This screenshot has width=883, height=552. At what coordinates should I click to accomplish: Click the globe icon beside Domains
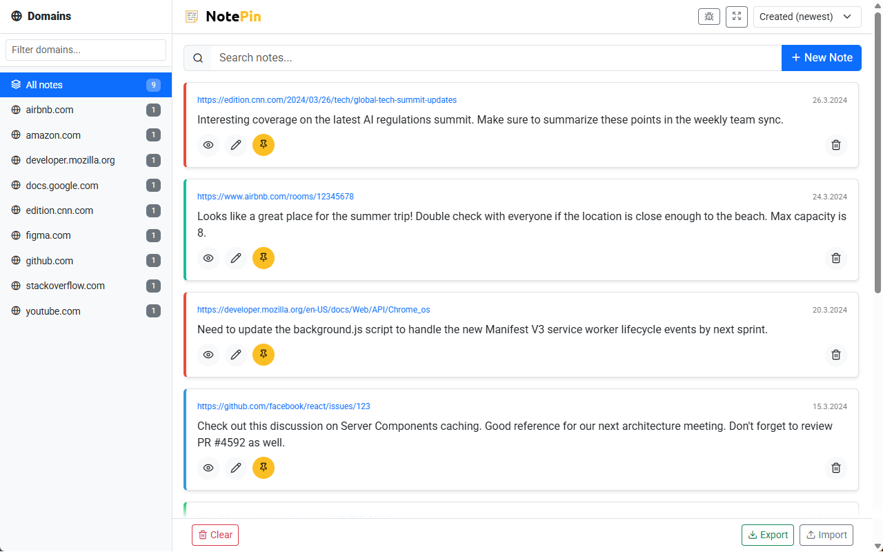(x=17, y=15)
